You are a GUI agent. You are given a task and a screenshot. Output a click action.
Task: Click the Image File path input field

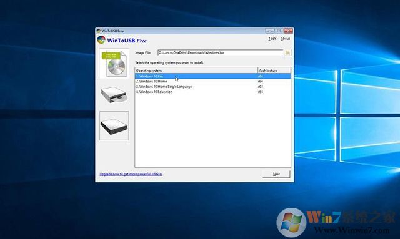221,53
